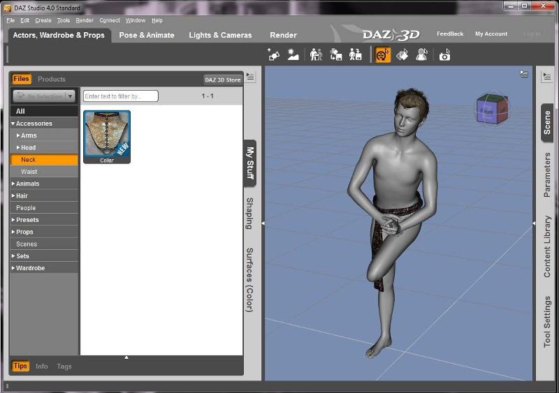This screenshot has width=559, height=393.
Task: Open the Surfaces (Color) side tab
Action: tap(250, 280)
